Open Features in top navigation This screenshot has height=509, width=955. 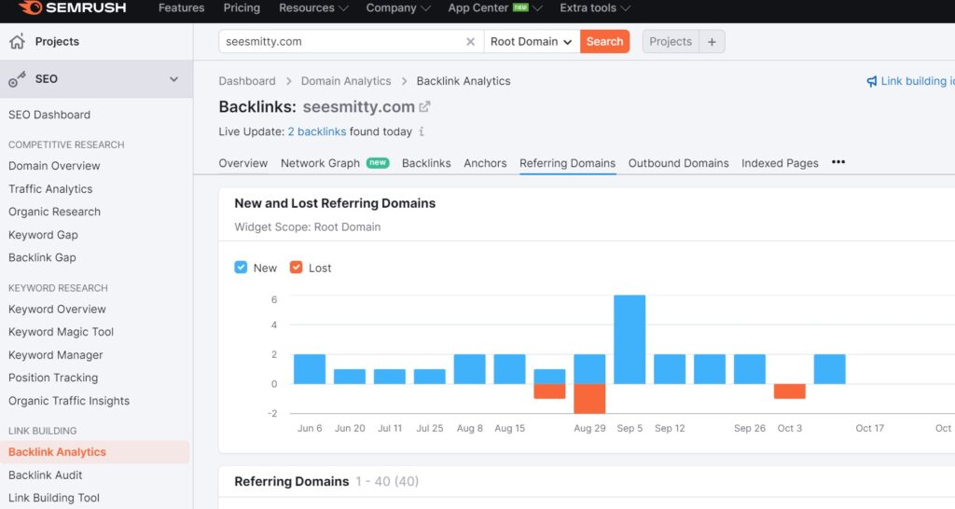[x=182, y=7]
